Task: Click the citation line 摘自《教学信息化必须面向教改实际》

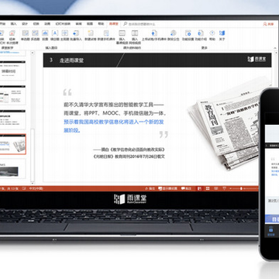Action: [129, 150]
